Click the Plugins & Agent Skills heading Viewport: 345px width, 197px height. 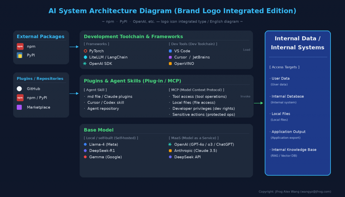(132, 81)
